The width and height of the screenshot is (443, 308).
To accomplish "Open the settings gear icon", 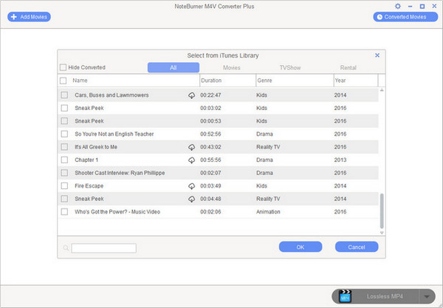I will [398, 6].
